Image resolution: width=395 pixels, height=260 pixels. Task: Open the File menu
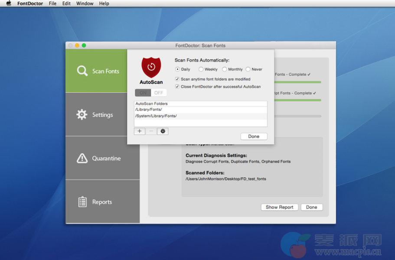[52, 3]
